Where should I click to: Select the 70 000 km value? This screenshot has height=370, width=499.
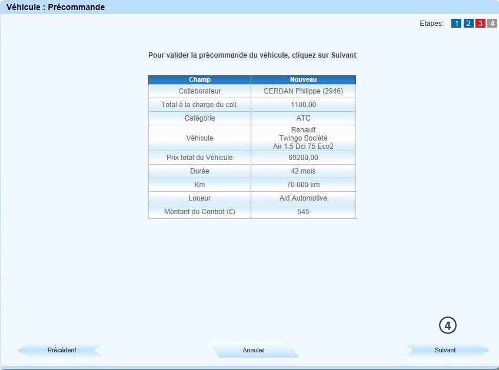tap(303, 185)
